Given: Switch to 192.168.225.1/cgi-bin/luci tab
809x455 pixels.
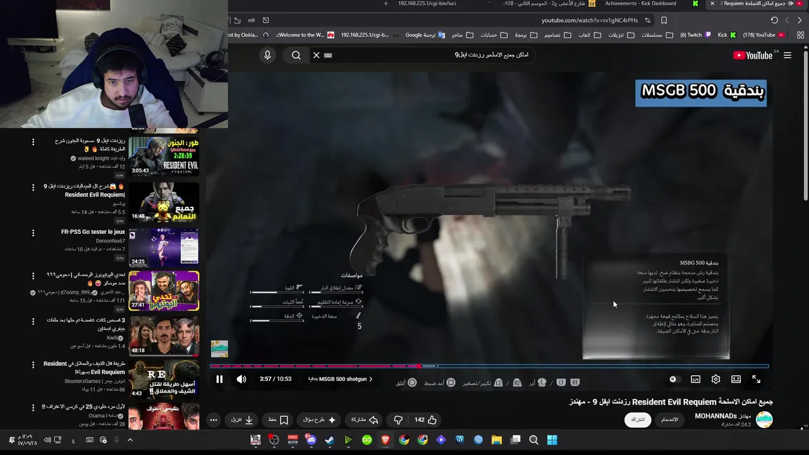Looking at the screenshot, I should [427, 3].
